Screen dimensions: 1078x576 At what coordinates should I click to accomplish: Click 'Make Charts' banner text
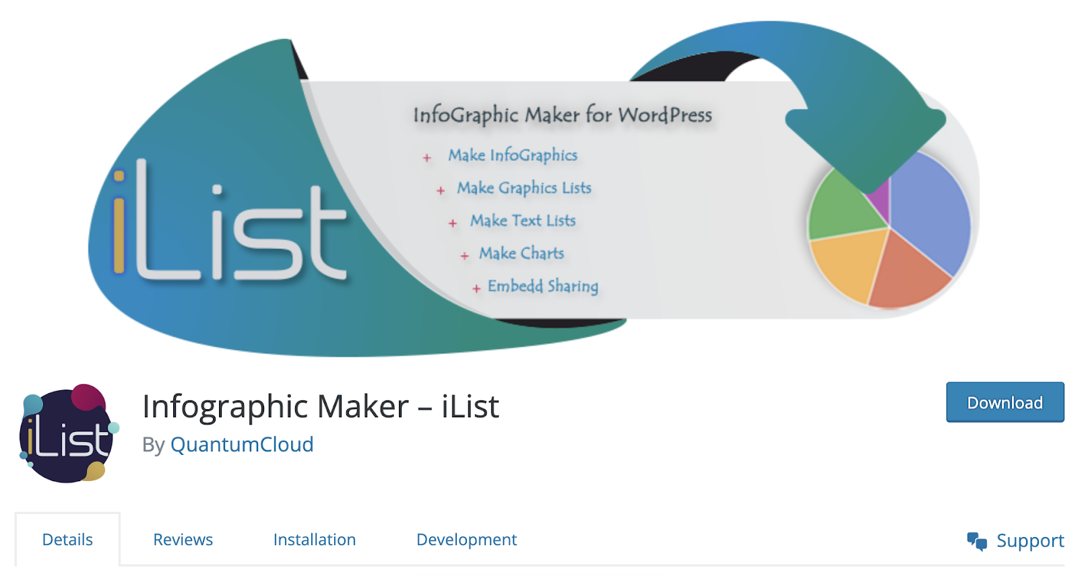coord(521,254)
